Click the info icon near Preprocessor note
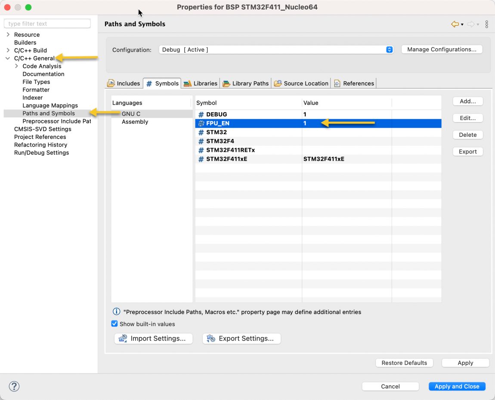The height and width of the screenshot is (400, 495). [x=116, y=312]
